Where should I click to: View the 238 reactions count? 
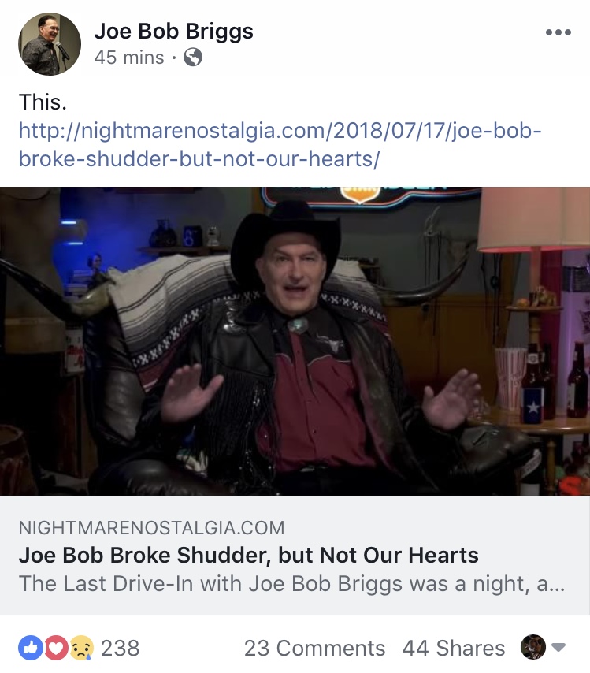(x=121, y=648)
